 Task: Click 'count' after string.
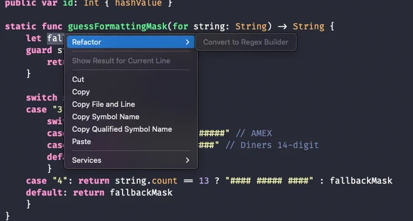(165, 180)
